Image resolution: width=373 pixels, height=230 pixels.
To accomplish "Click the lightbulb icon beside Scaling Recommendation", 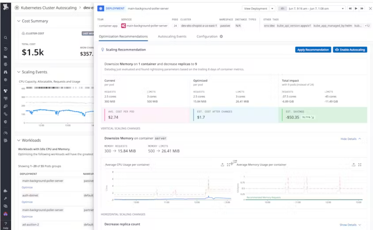I will pyautogui.click(x=103, y=49).
